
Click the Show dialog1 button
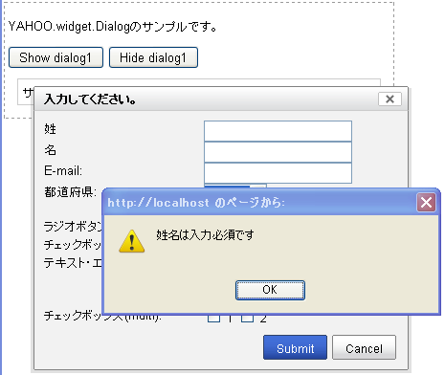(x=56, y=57)
